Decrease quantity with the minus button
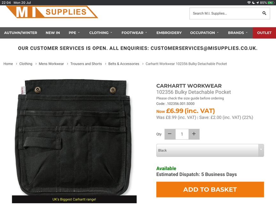Image resolution: width=276 pixels, height=207 pixels. point(170,134)
